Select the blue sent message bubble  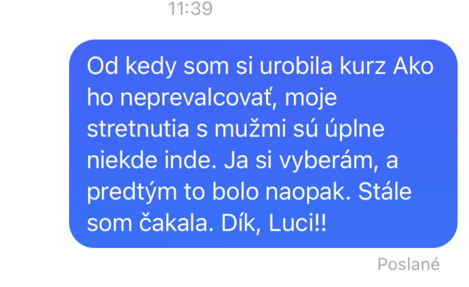click(x=263, y=143)
